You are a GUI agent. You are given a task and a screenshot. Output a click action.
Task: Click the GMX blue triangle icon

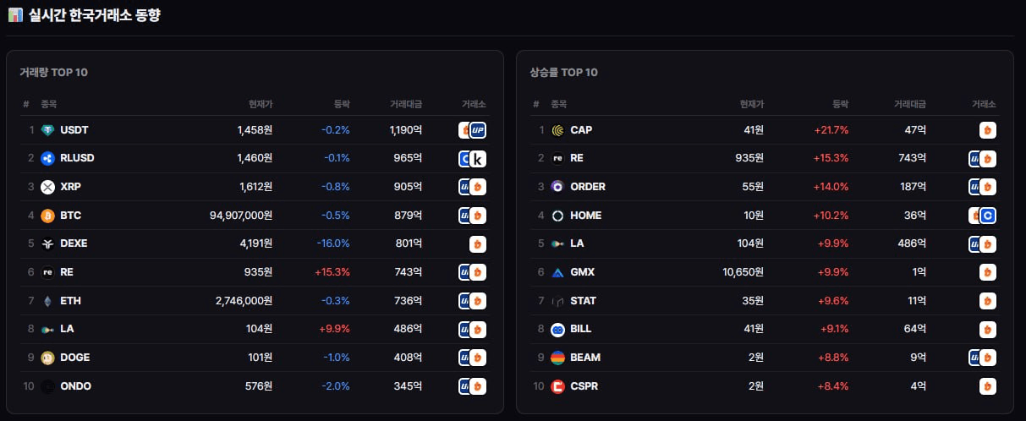(557, 272)
